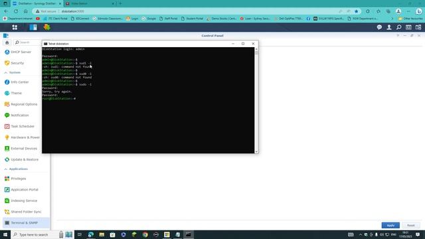The height and width of the screenshot is (239, 425).
Task: Open browser favorites list icon
Action: pyautogui.click(x=379, y=11)
